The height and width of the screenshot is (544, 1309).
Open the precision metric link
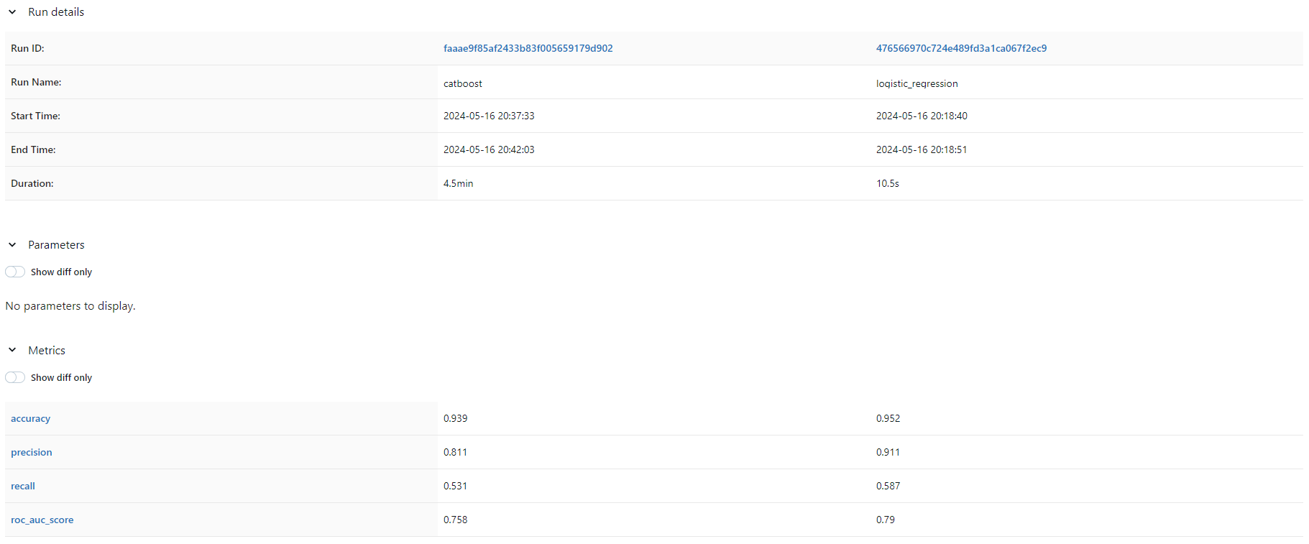(x=32, y=453)
